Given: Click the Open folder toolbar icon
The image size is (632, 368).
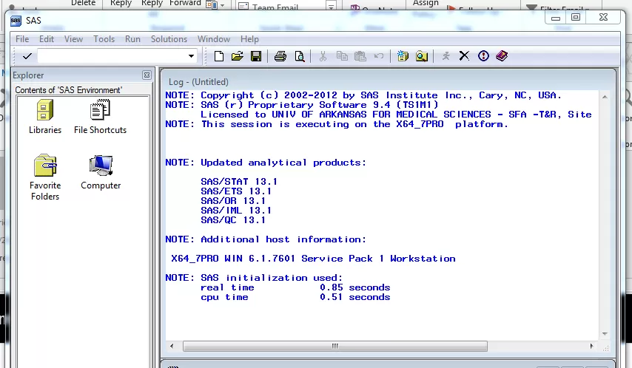Looking at the screenshot, I should [238, 56].
